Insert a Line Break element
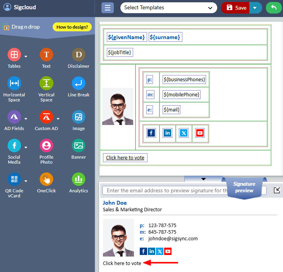The height and width of the screenshot is (272, 283). pyautogui.click(x=79, y=84)
